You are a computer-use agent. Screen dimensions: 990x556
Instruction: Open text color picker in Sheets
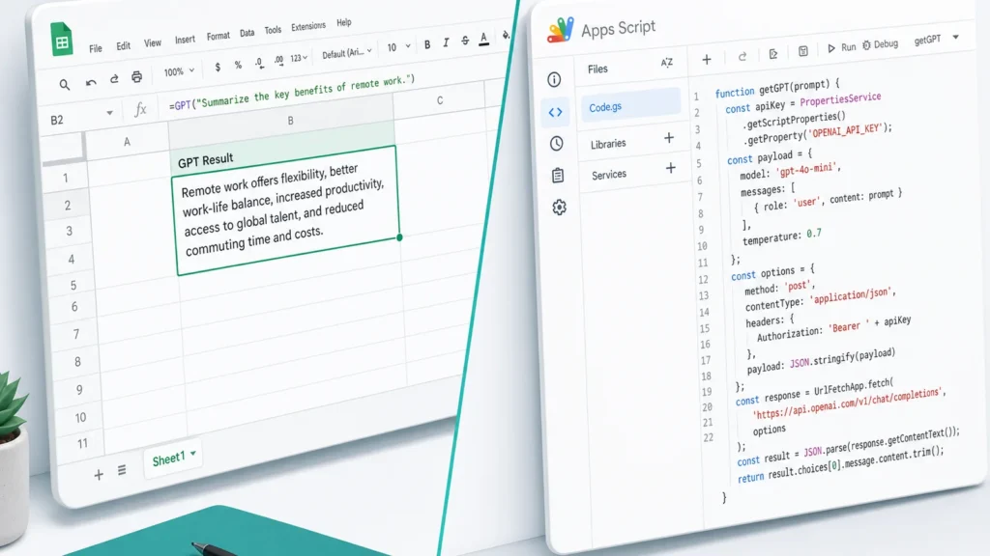[483, 39]
